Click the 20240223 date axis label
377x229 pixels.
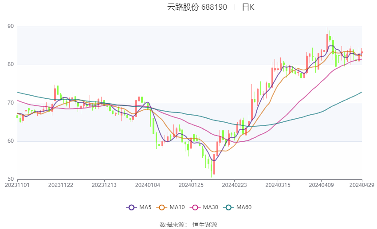click(234, 185)
